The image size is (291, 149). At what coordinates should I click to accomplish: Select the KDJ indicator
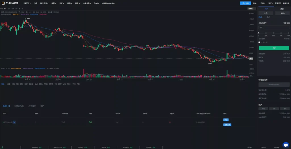click(x=13, y=84)
